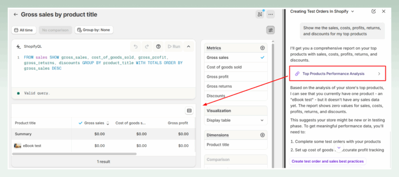Viewport: 399px width, 177px height.
Task: Run the ShopifyQL query
Action: pos(173,46)
